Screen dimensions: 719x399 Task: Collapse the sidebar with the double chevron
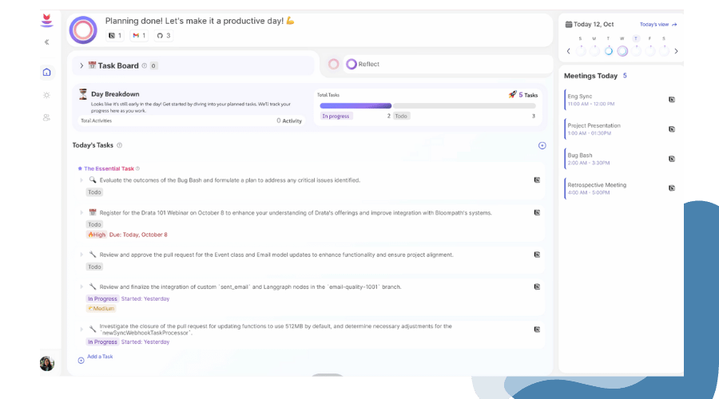tap(46, 42)
